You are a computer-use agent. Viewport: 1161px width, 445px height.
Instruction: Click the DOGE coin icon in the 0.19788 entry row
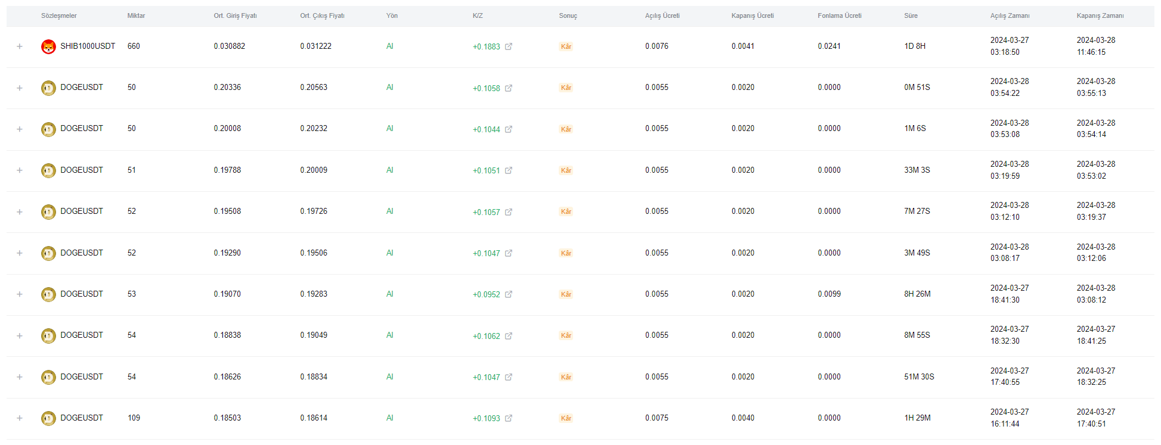(48, 171)
